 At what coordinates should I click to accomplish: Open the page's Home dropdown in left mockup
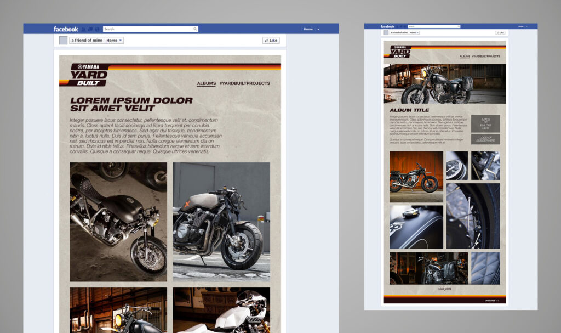(x=114, y=41)
